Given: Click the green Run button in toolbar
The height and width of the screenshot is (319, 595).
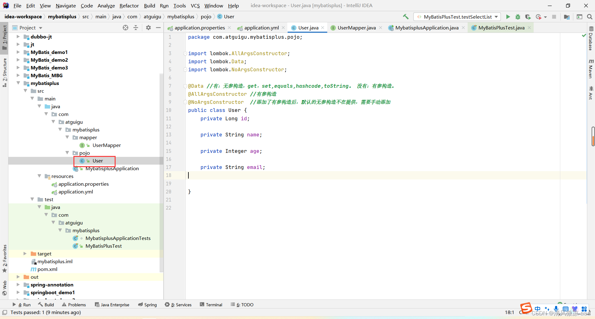Looking at the screenshot, I should 508,17.
